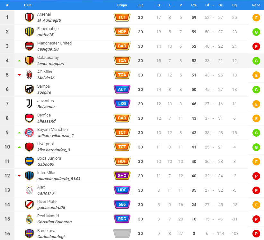
Task: Click the Juventus logo icon
Action: (29, 104)
